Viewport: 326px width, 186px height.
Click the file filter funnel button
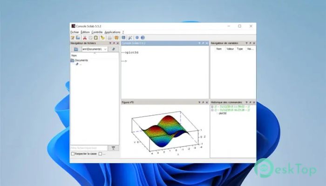pos(113,148)
